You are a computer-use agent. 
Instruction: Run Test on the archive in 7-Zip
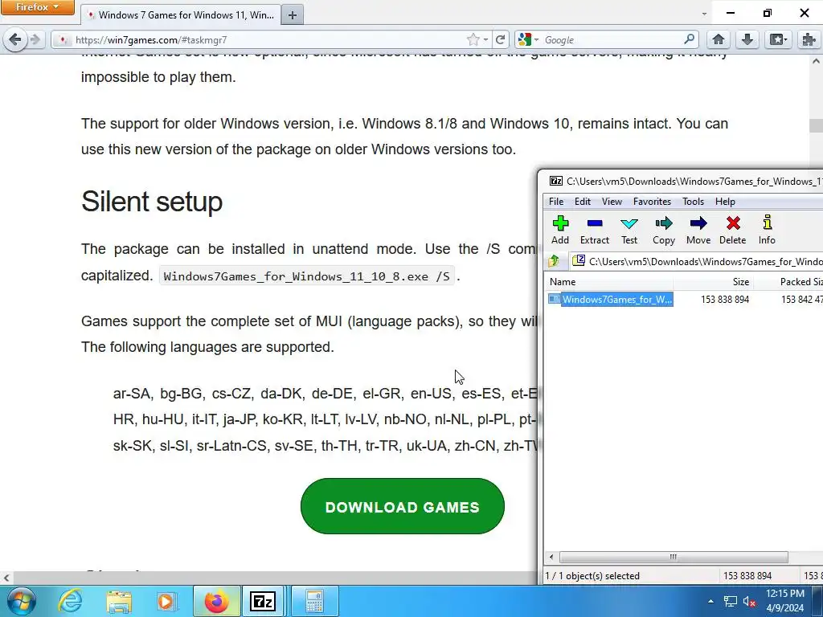coord(629,230)
